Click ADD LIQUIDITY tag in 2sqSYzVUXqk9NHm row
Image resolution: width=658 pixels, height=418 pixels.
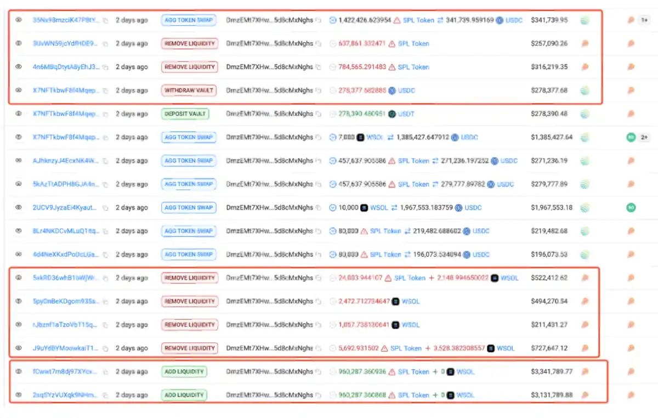pos(184,395)
